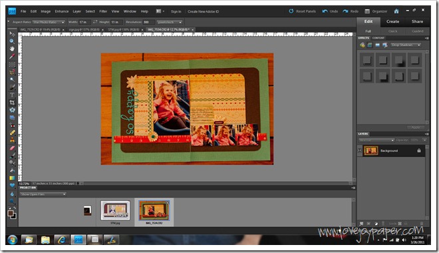
Task: Open the Organizer
Action: pyautogui.click(x=376, y=11)
